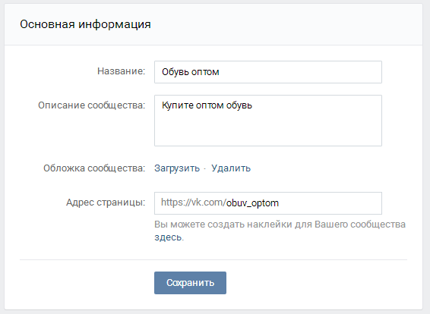Screen dimensions: 430x314
Task: Place cursor on obuv_optom address text
Action: [x=252, y=203]
